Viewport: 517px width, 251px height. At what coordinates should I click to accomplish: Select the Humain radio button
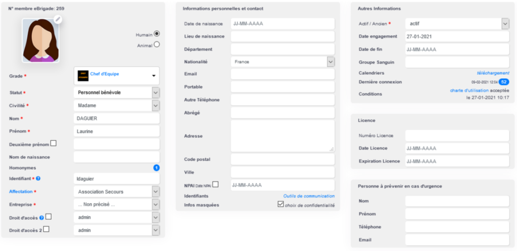157,34
